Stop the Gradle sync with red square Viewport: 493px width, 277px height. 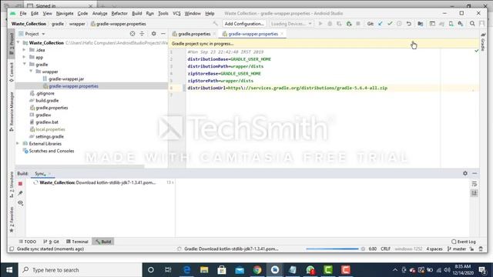[21, 183]
